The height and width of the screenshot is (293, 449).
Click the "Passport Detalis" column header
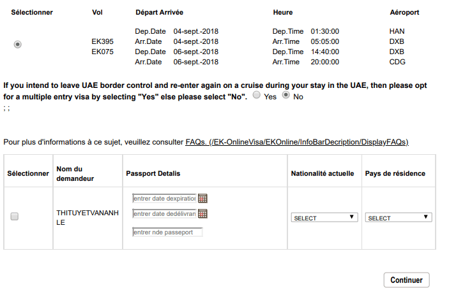click(153, 173)
